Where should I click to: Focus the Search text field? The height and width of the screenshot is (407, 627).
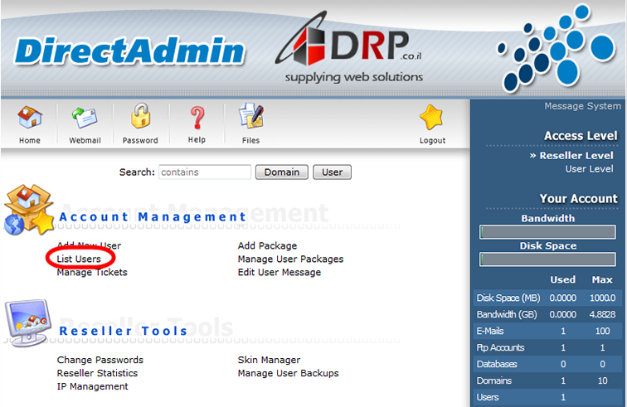(204, 172)
